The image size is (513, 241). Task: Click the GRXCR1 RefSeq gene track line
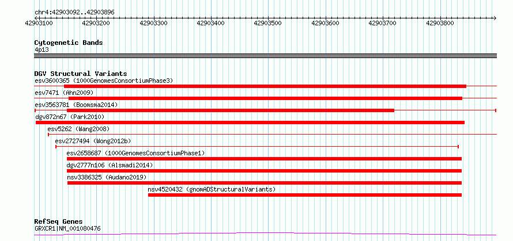pos(265,234)
